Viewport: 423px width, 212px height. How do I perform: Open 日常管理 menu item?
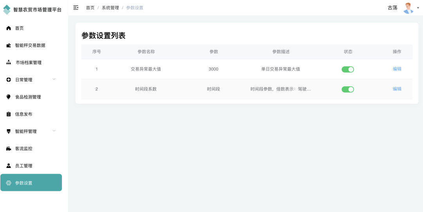pos(24,80)
